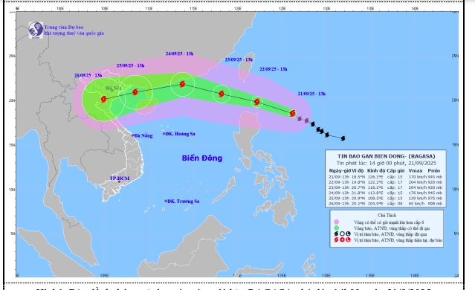Click the green storm-path legend color circle
The width and height of the screenshot is (475, 290).
(336, 228)
